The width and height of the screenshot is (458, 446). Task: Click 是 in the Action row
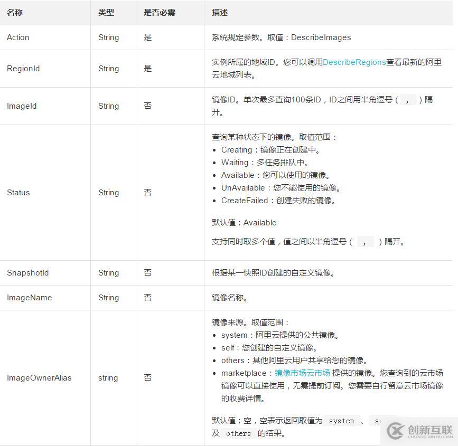point(148,37)
